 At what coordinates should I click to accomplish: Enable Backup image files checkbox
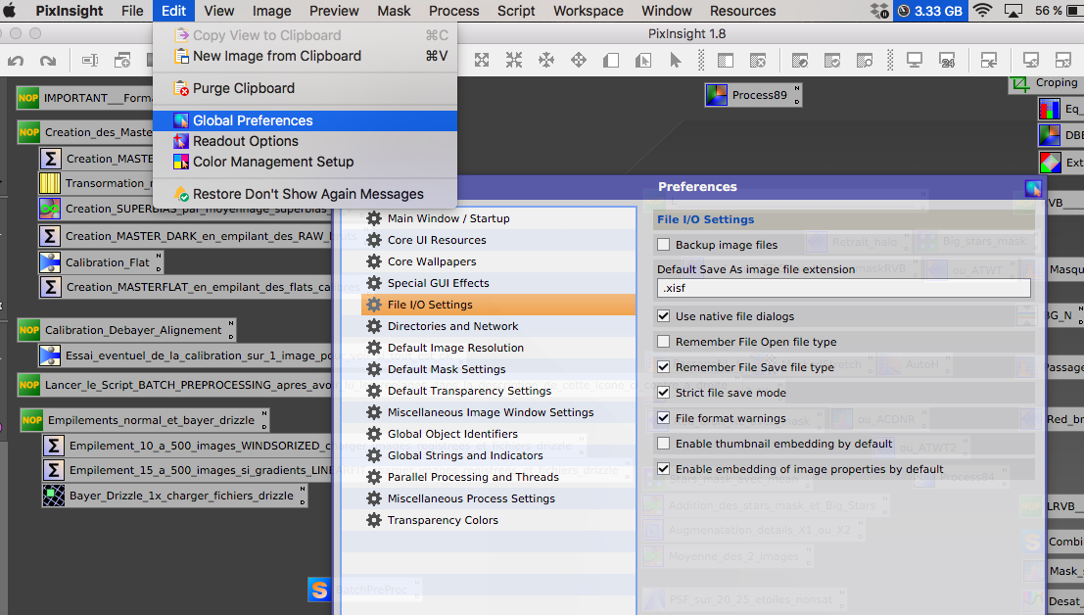[664, 245]
